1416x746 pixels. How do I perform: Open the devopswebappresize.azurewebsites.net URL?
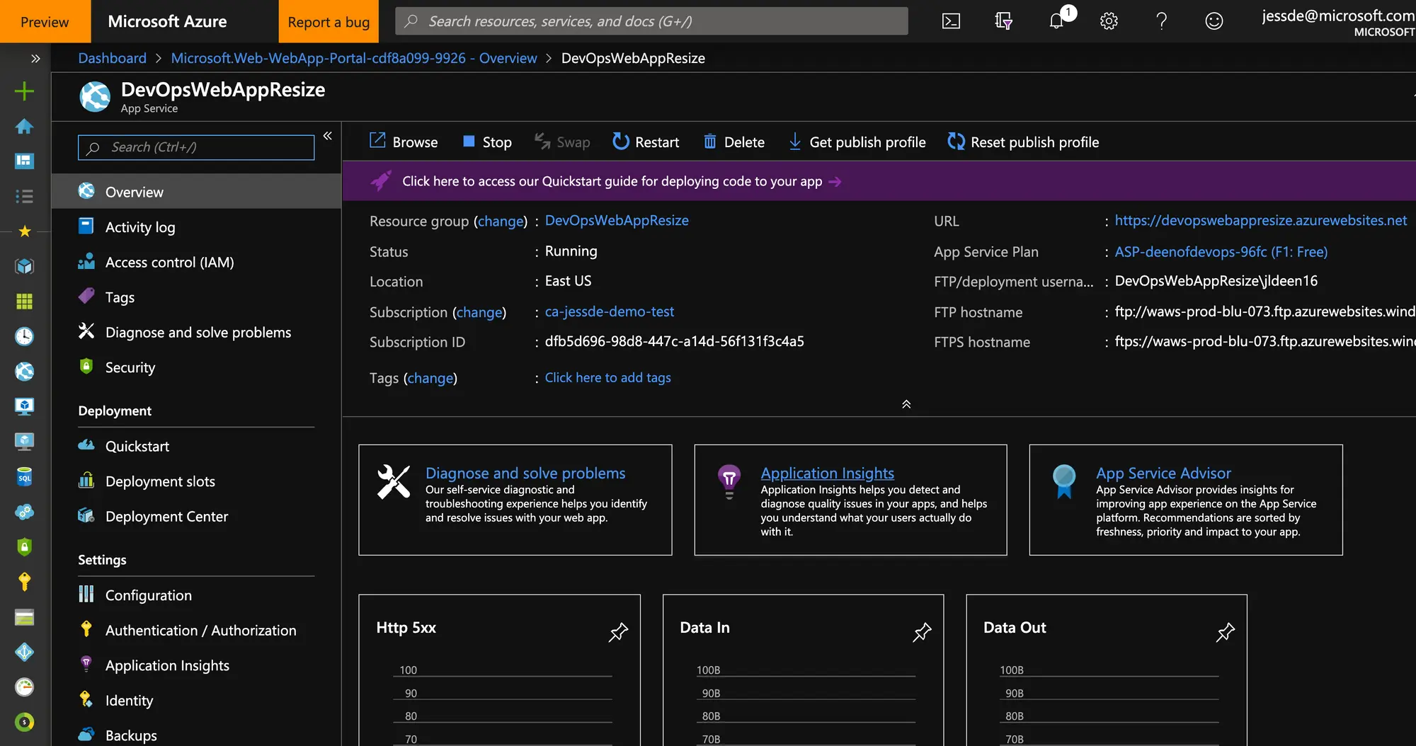click(1260, 220)
